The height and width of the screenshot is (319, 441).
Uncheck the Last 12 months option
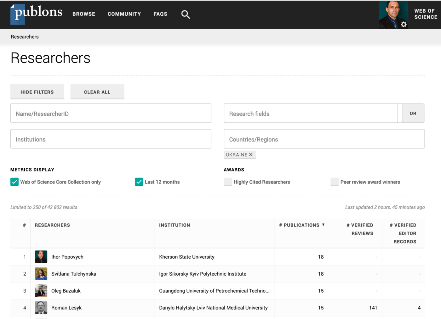click(139, 182)
